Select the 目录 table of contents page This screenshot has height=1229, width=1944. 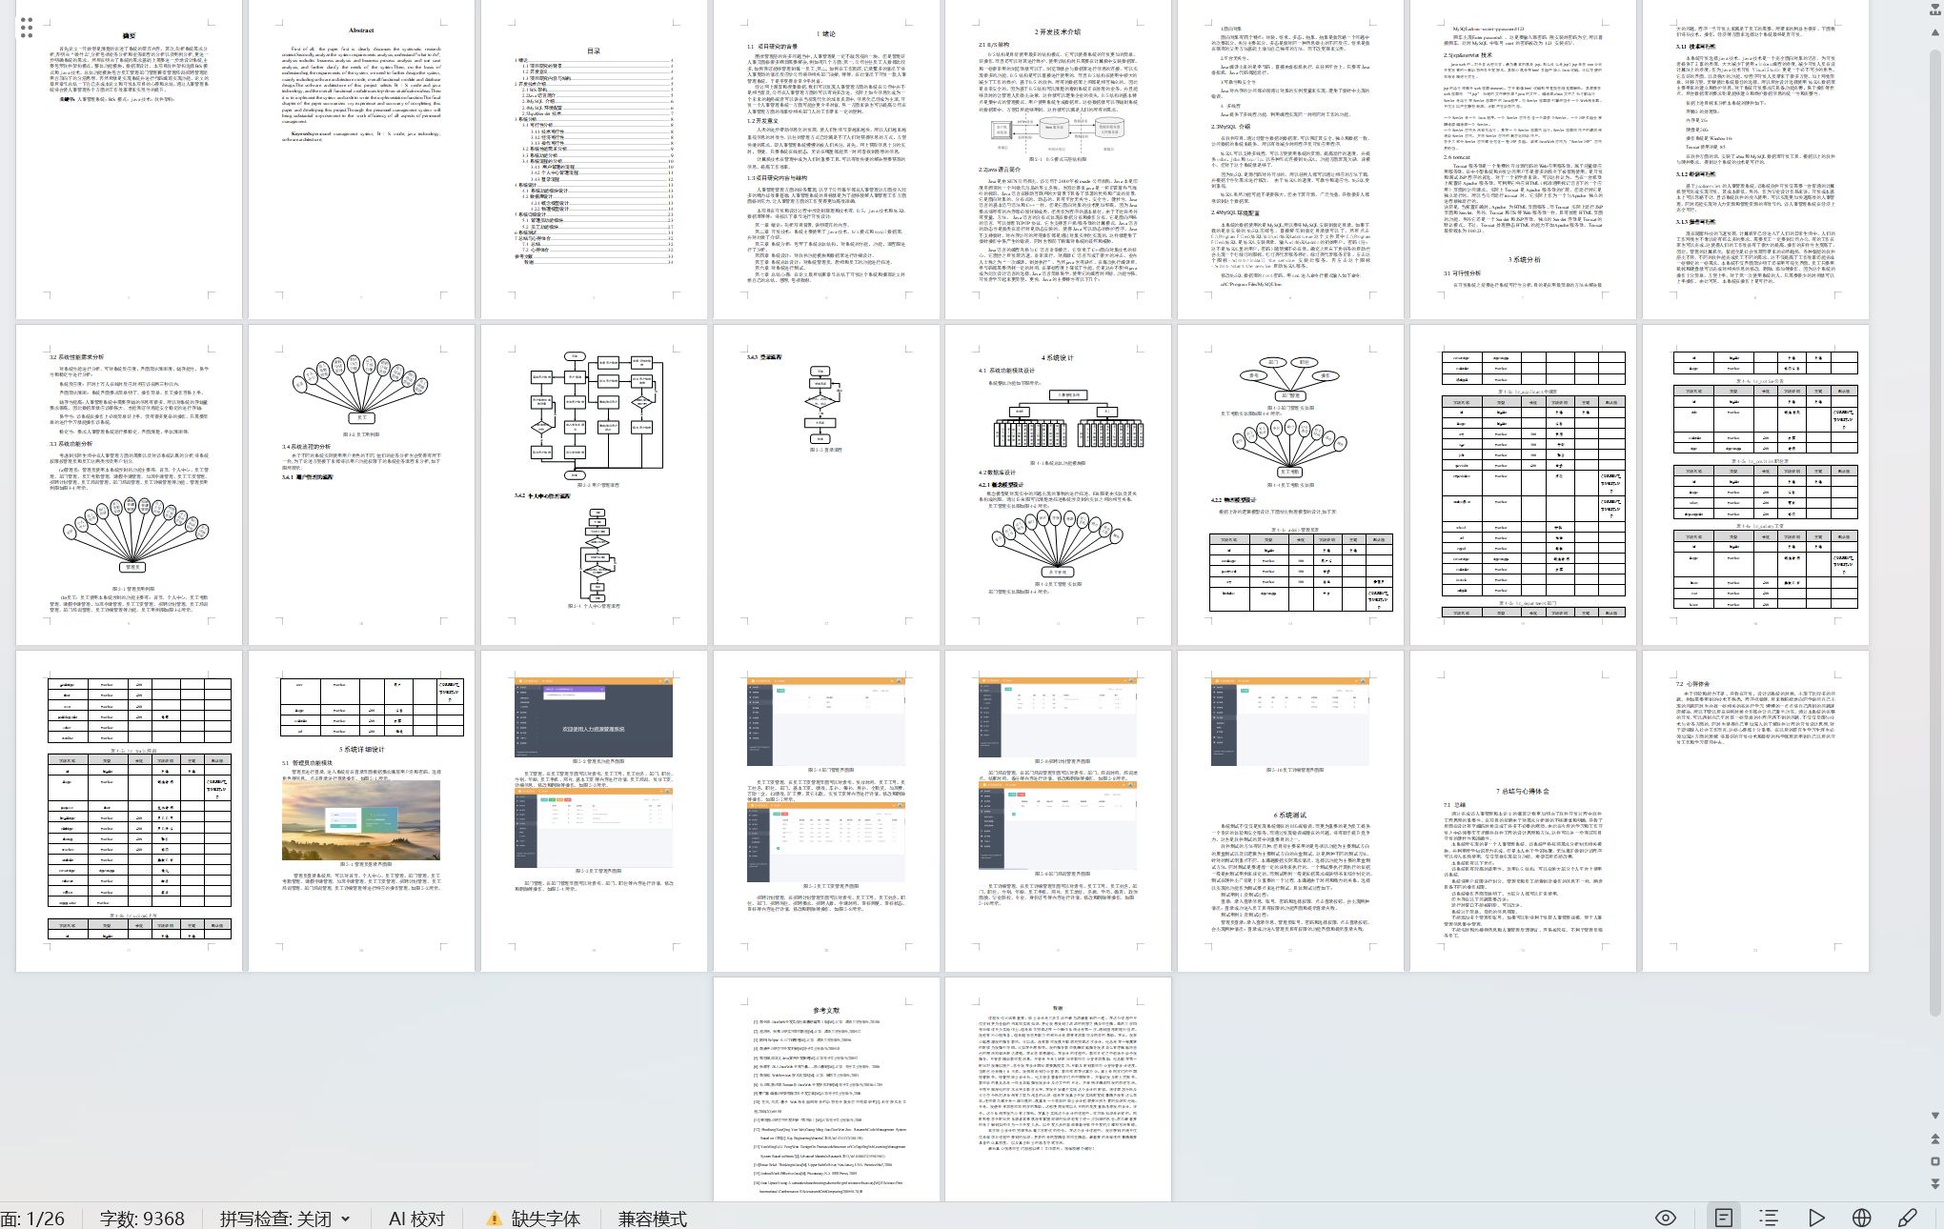[x=594, y=159]
